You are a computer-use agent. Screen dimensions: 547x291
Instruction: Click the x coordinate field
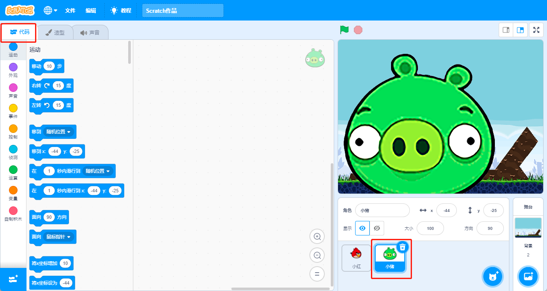click(x=447, y=210)
